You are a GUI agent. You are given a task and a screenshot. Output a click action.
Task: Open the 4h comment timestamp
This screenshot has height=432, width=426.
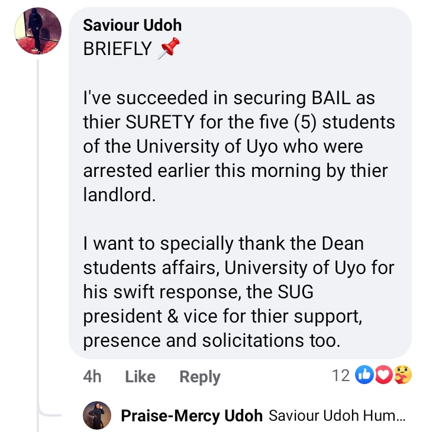(x=92, y=377)
